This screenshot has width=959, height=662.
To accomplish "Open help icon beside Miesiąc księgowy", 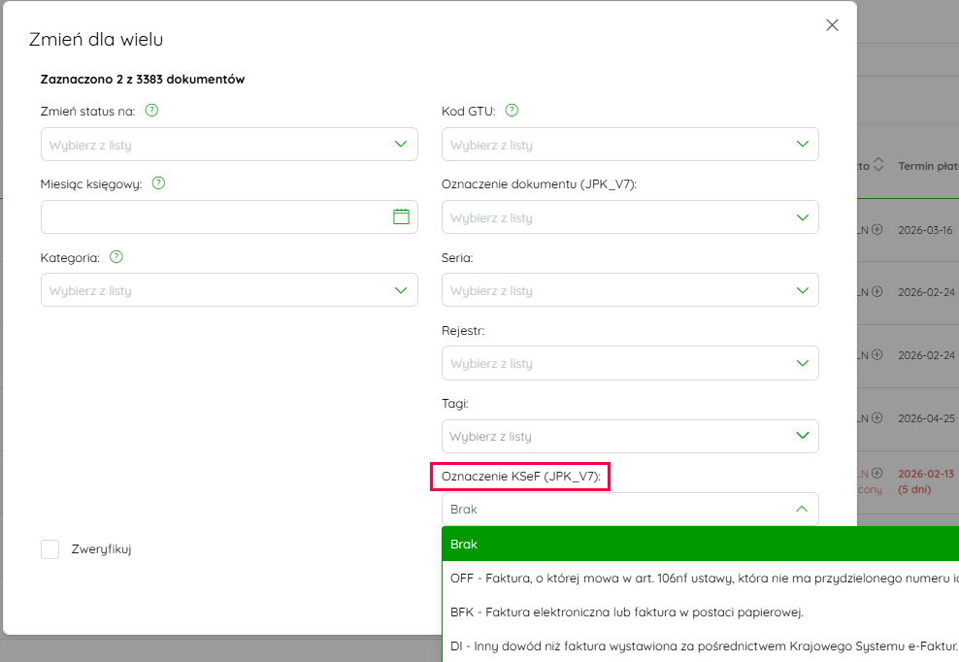I will click(158, 182).
